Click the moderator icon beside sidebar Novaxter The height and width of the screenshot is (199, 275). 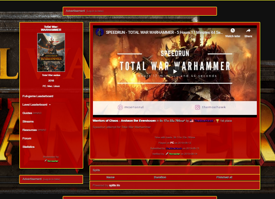[x=46, y=161]
